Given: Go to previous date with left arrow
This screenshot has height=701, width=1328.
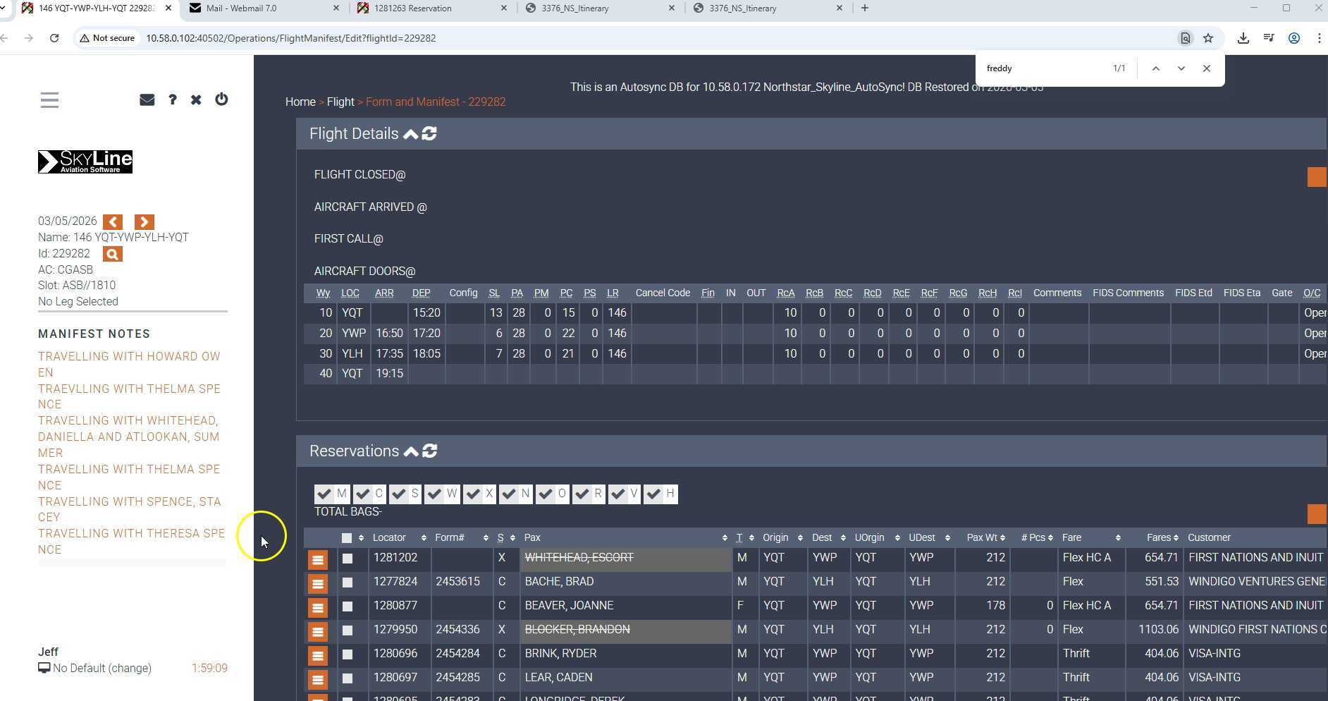Looking at the screenshot, I should coord(113,221).
